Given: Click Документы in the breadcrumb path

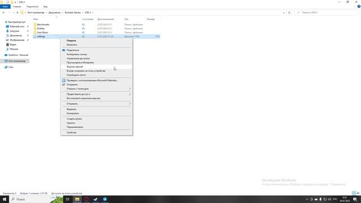Looking at the screenshot, I should pos(55,12).
